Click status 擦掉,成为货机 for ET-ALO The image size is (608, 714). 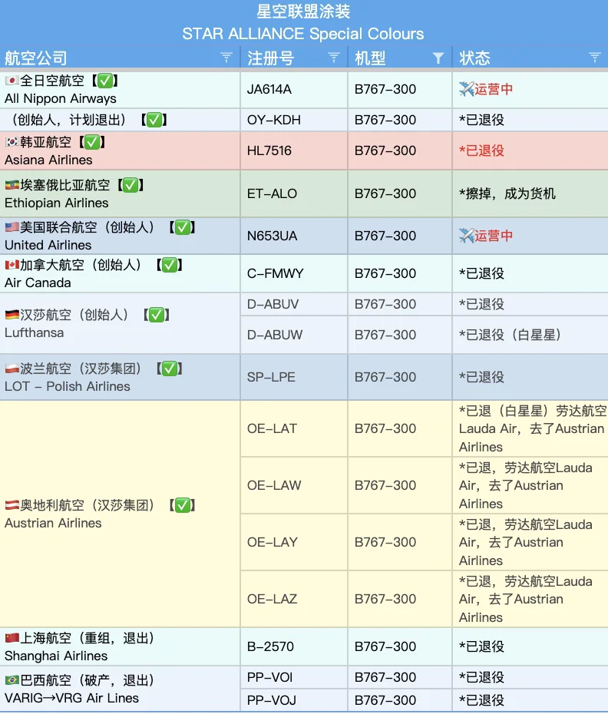(507, 193)
